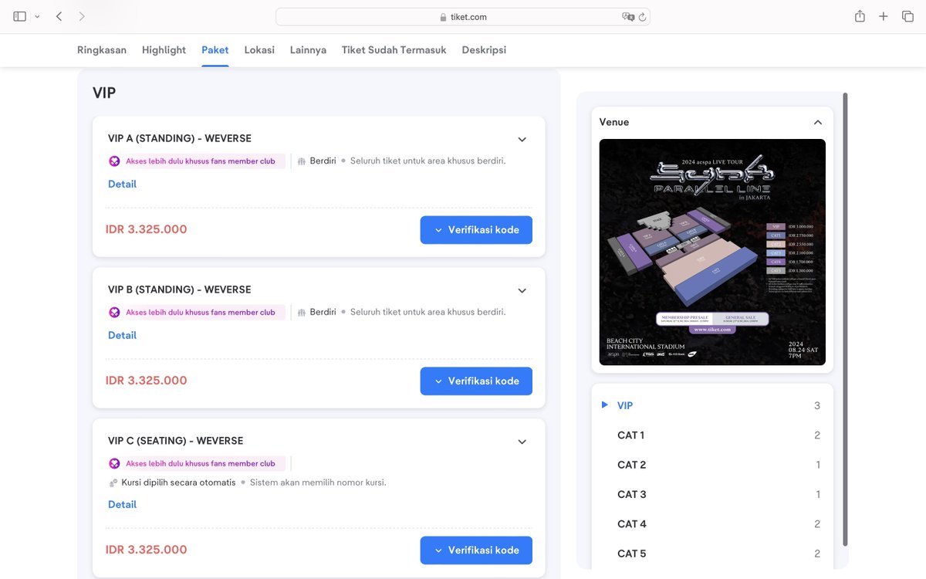Open the Lainnya tab
The height and width of the screenshot is (579, 926).
point(308,50)
